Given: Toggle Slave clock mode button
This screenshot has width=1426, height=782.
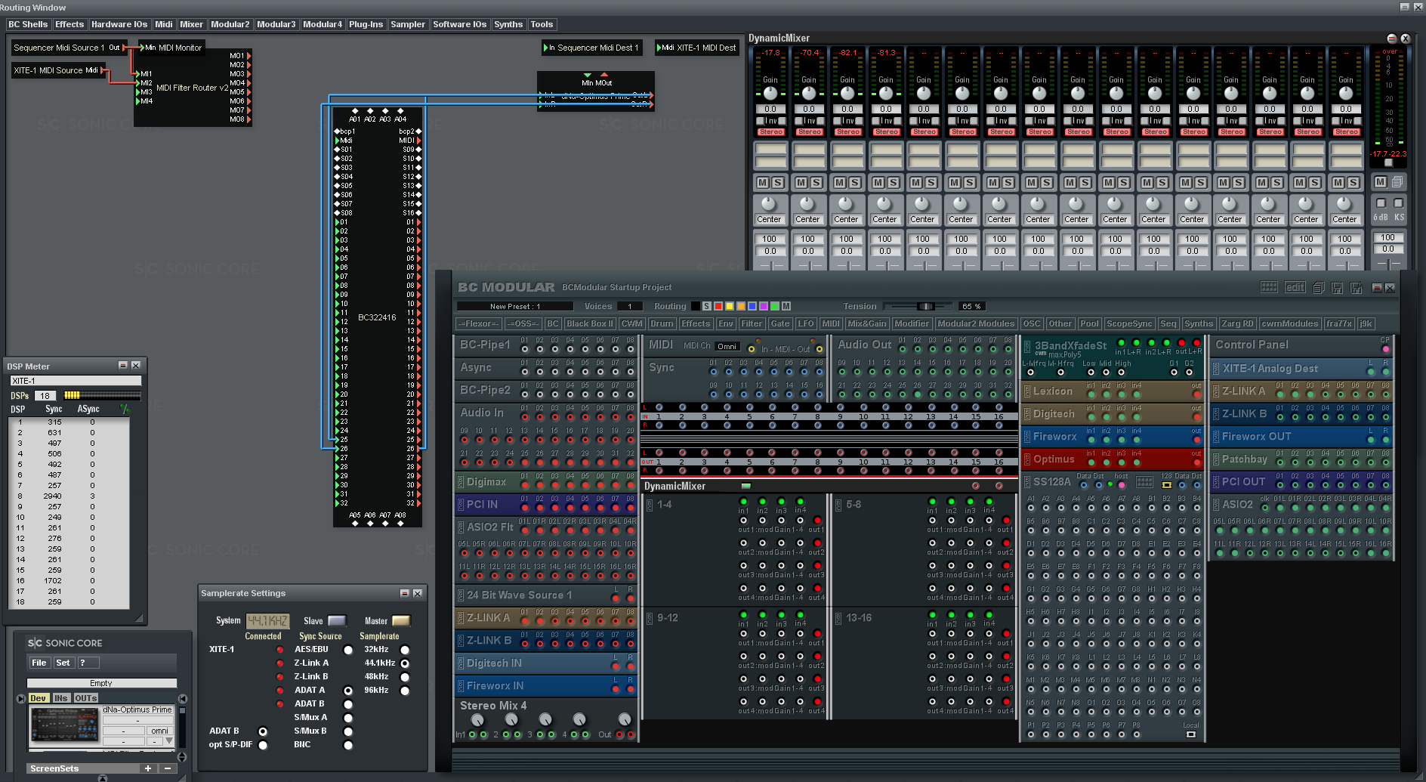Looking at the screenshot, I should [x=337, y=621].
